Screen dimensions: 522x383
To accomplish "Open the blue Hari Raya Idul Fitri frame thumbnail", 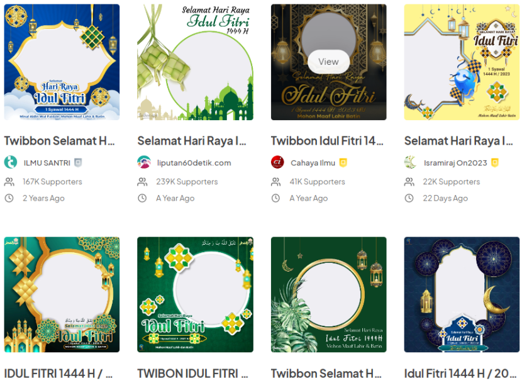I will 62,62.
